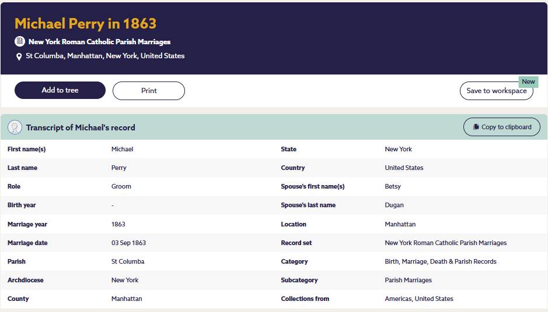
Task: Click the Add to tree button
Action: tap(60, 90)
